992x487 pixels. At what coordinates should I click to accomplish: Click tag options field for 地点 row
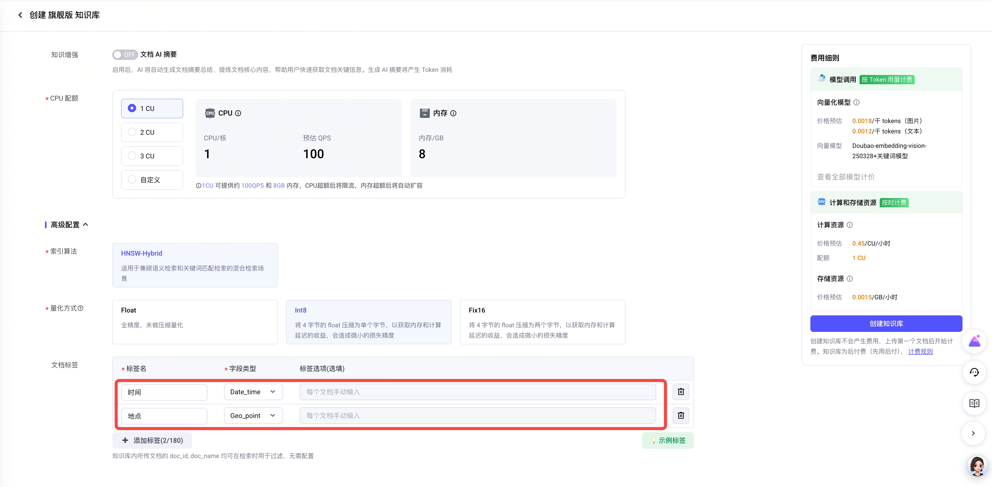(478, 416)
